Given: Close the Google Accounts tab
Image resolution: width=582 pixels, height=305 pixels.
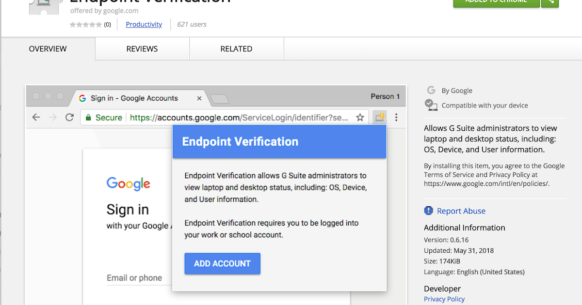Looking at the screenshot, I should coord(199,98).
